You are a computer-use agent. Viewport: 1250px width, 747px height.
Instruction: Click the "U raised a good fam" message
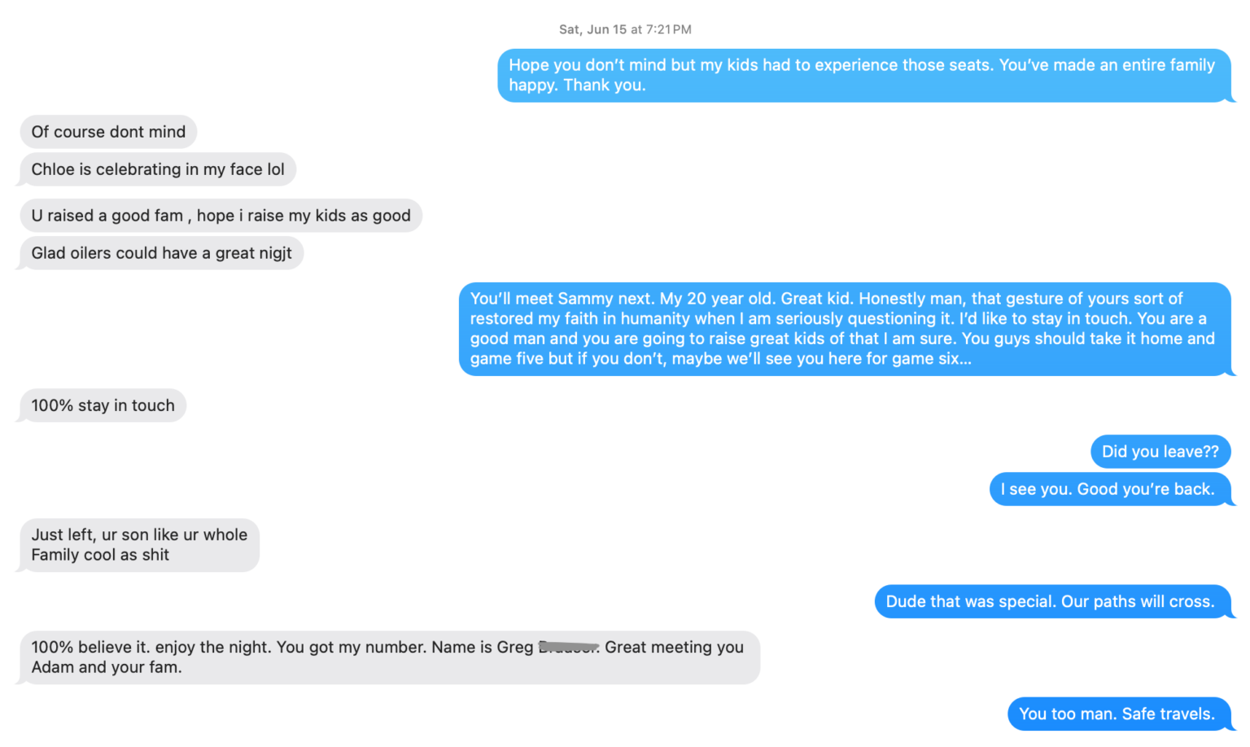pyautogui.click(x=221, y=216)
